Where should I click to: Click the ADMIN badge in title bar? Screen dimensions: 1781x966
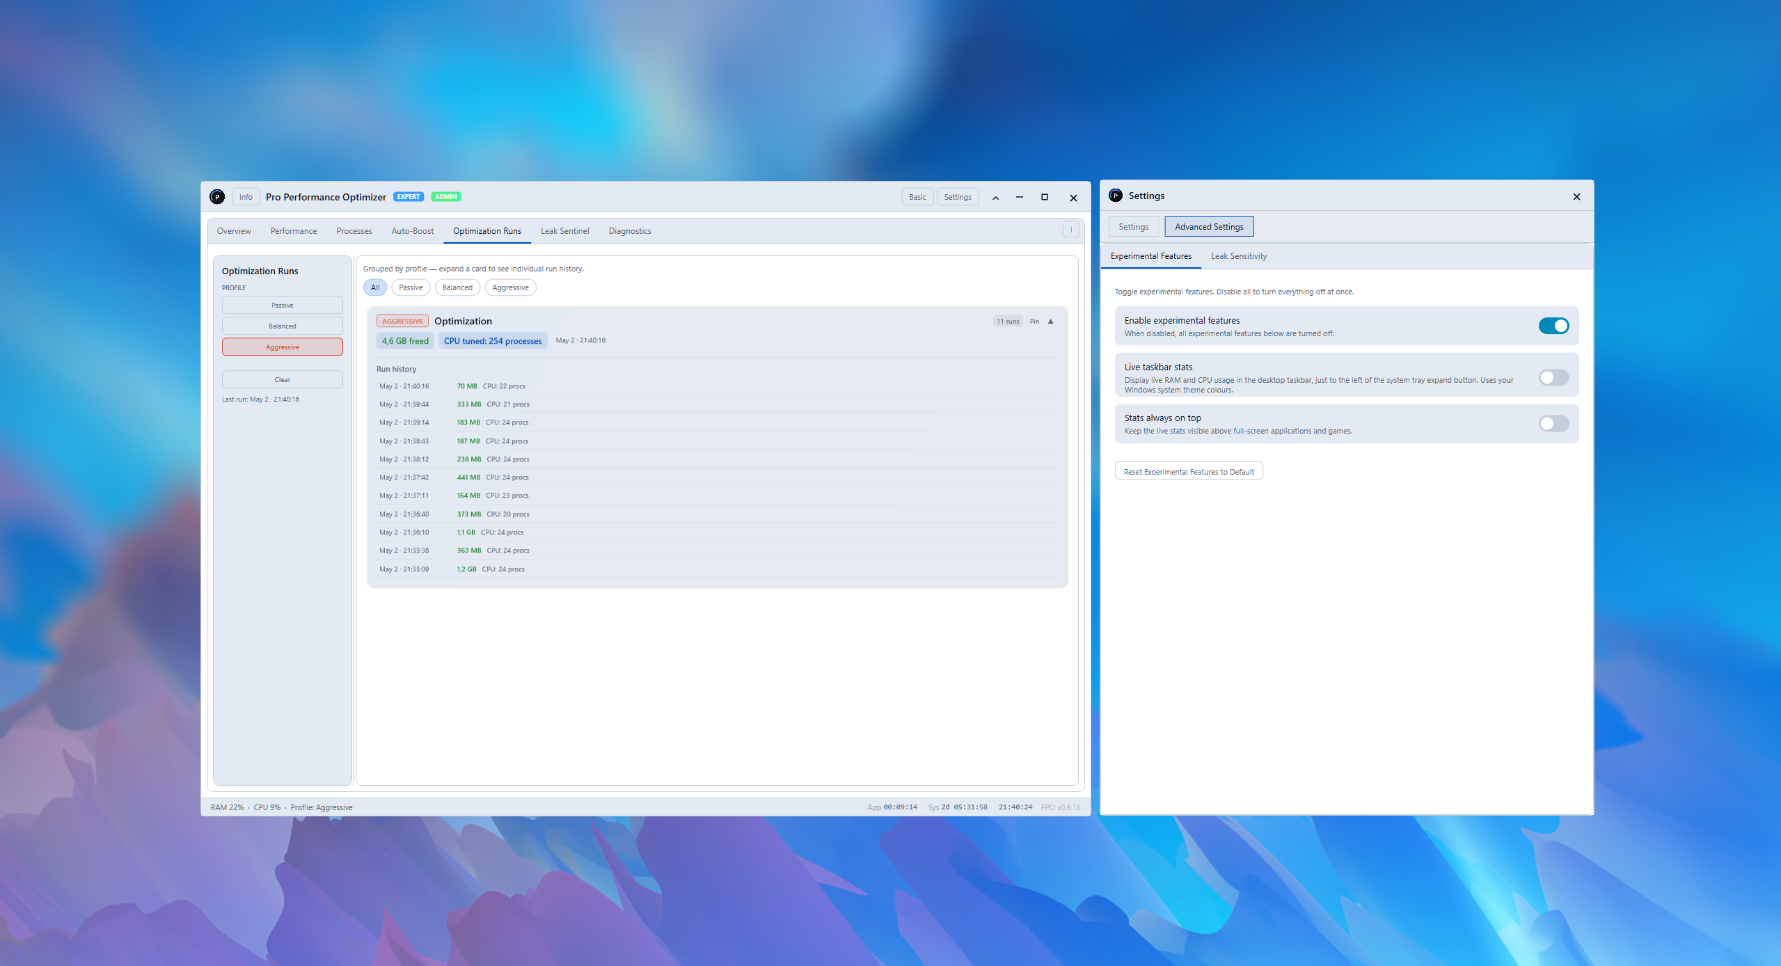point(446,197)
